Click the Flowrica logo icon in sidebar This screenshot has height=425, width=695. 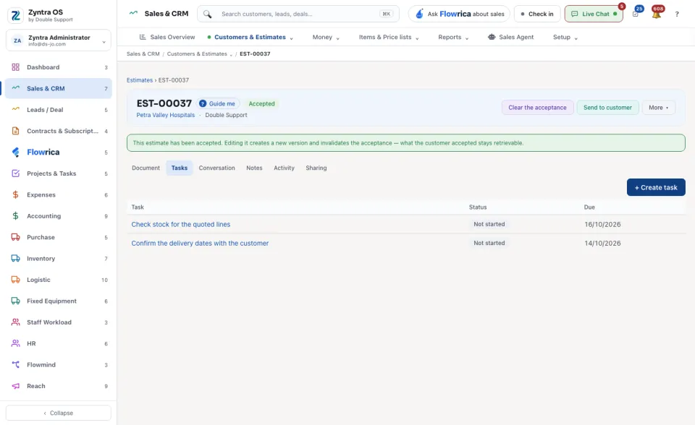(15, 153)
